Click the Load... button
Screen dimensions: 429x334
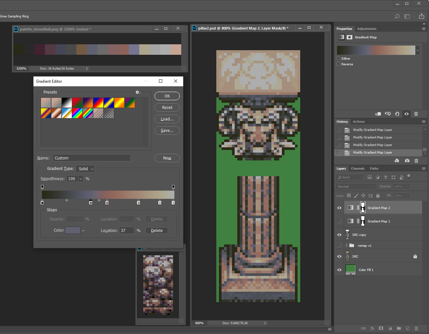167,119
